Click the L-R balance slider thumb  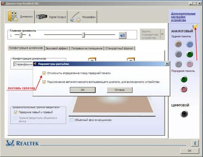[x=21, y=35]
